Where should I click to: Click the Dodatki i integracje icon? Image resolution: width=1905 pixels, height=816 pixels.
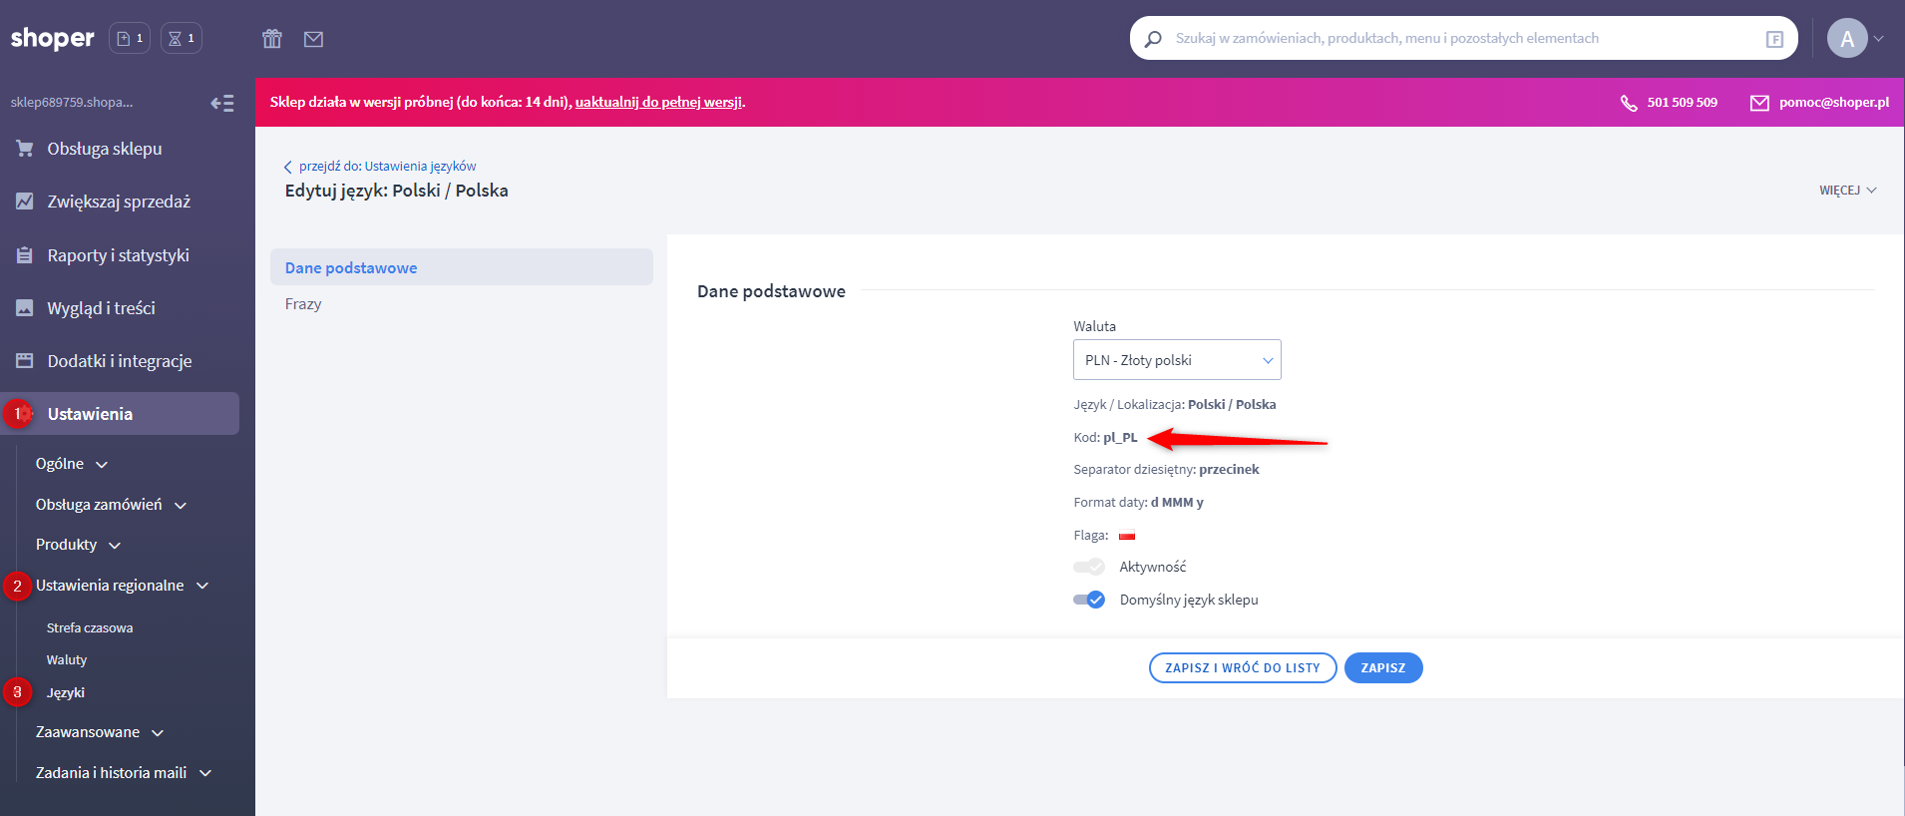(25, 361)
